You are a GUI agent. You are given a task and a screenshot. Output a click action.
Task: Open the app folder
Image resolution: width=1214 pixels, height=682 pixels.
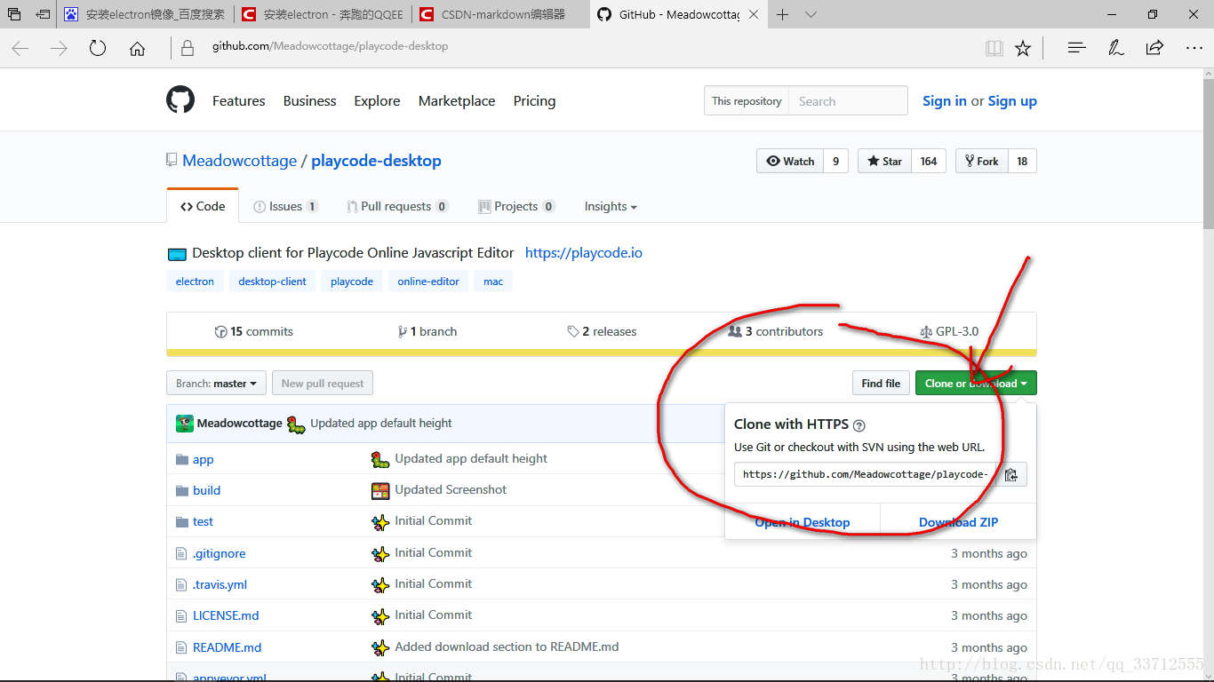pyautogui.click(x=204, y=459)
